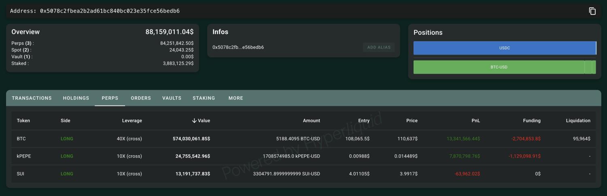This screenshot has width=607, height=196.
Task: Click the Liquidation column header
Action: coord(578,120)
